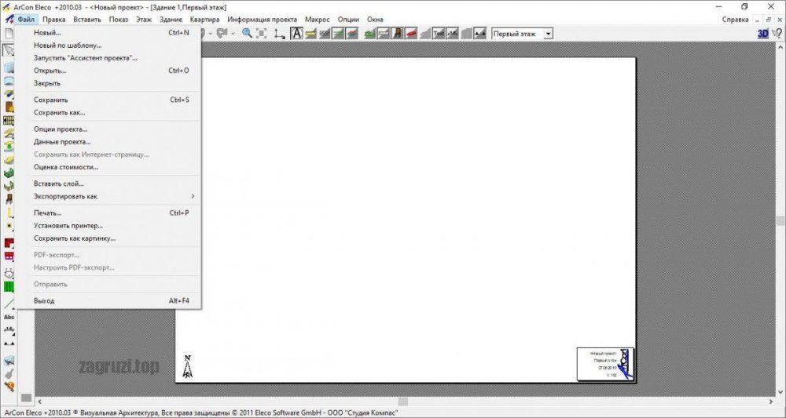Click the zoom-to-fit toolbar icon
786x418 pixels.
262,34
